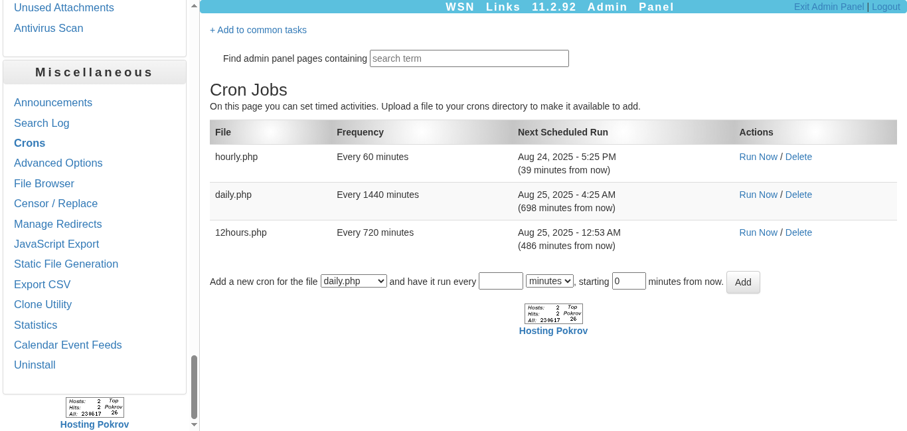Delete the daily.php cron job
907x431 pixels.
(x=798, y=195)
